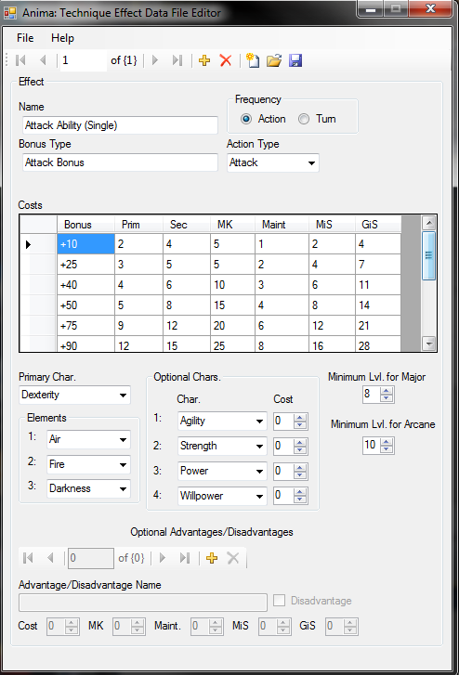Open the File menu

click(25, 38)
